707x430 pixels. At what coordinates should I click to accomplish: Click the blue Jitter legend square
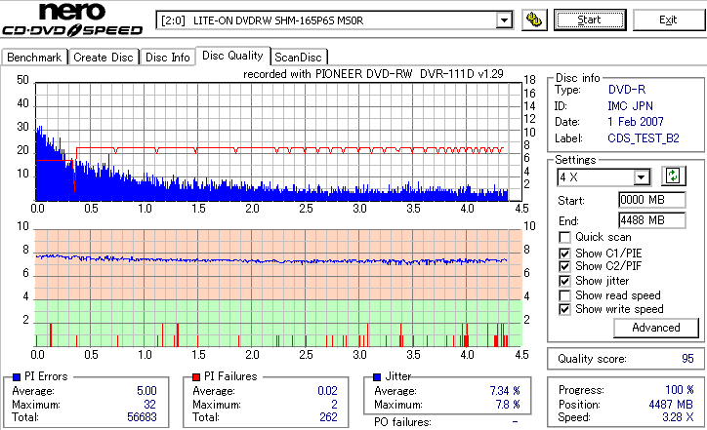tap(377, 377)
